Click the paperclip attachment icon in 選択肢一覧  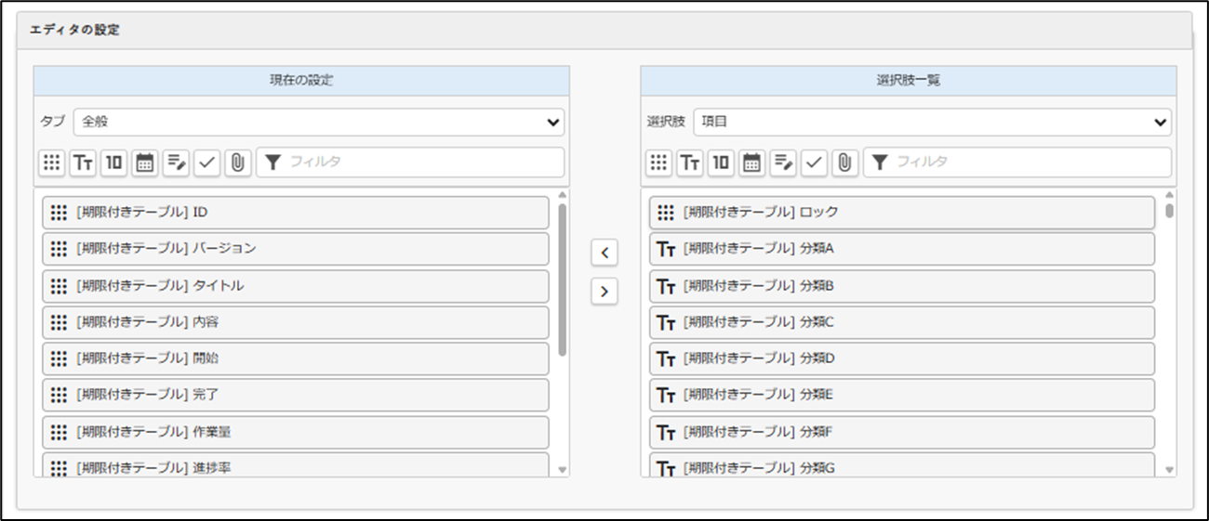(x=844, y=163)
